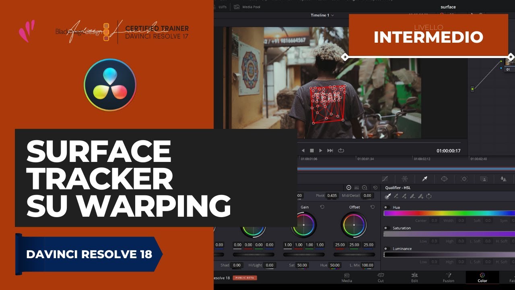Viewport: 515px width, 290px height.
Task: Click the 01:00:00:17 viewer timecode
Action: (448, 151)
